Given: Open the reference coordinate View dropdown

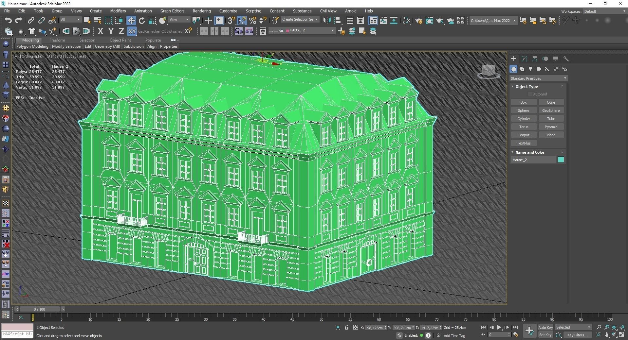Looking at the screenshot, I should coord(179,20).
